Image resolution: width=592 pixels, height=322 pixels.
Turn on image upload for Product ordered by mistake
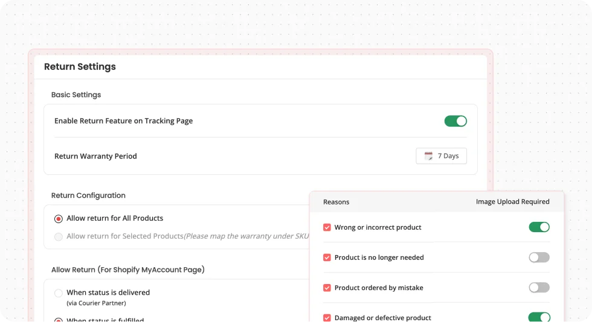539,288
